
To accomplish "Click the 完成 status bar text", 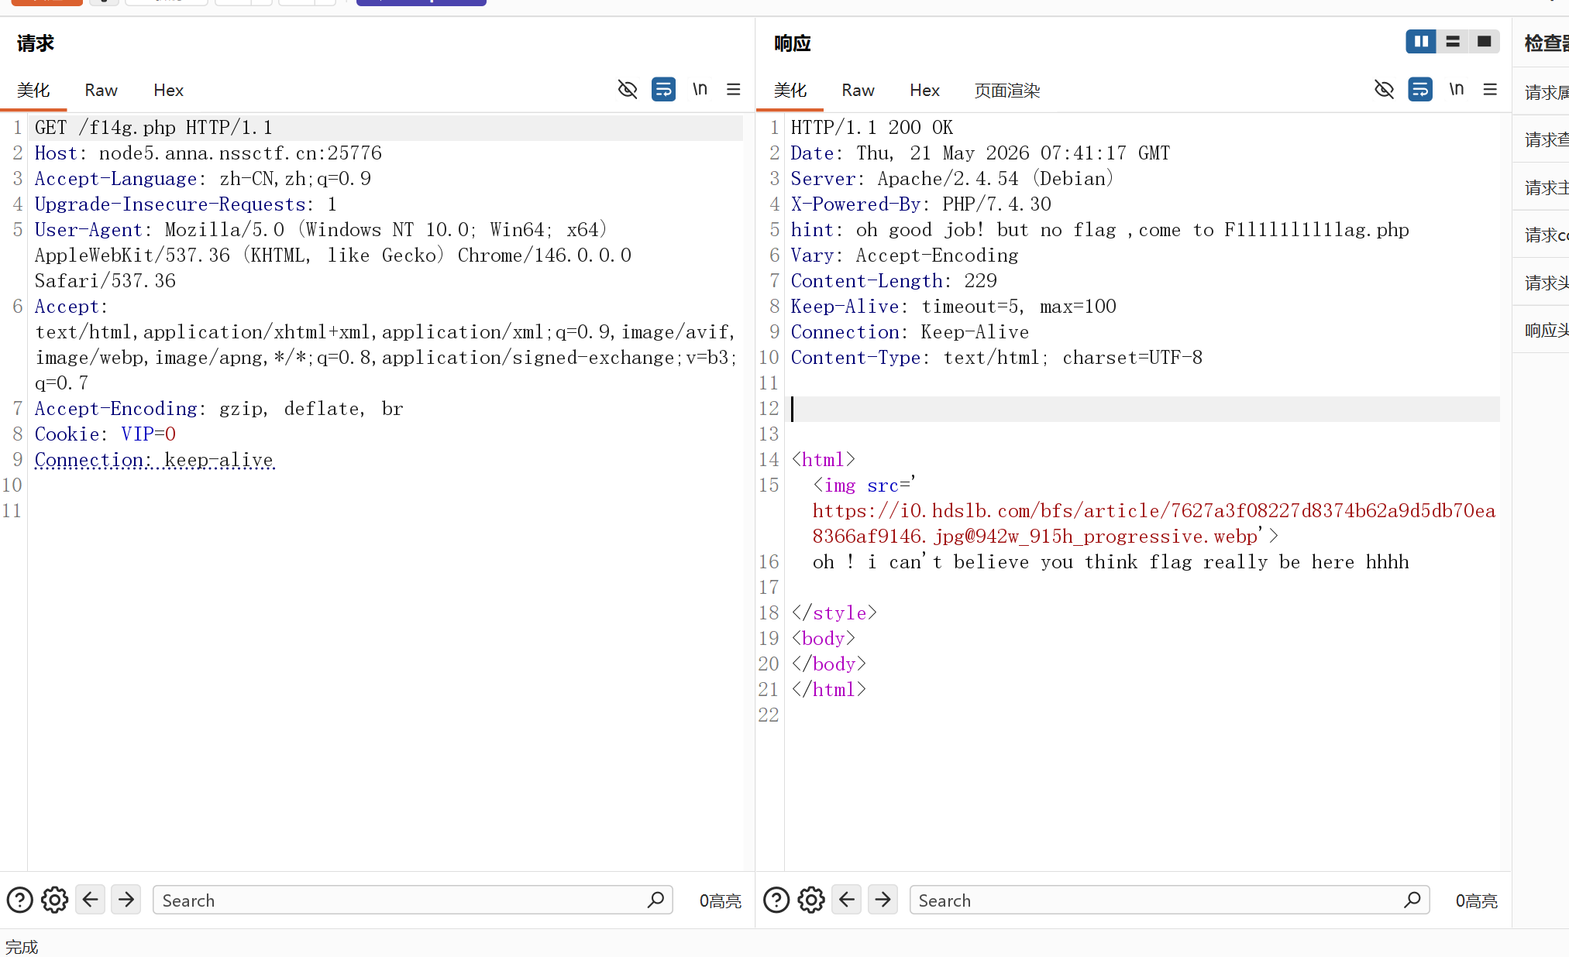I will [x=22, y=946].
